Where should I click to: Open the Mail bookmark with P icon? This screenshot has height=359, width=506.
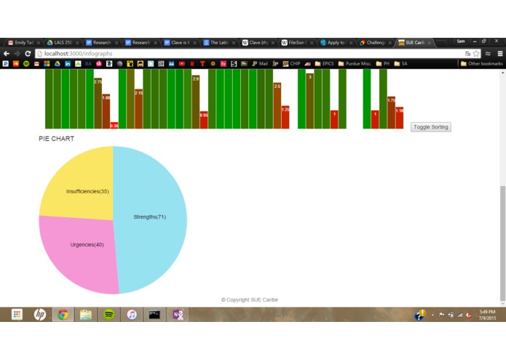(x=260, y=64)
